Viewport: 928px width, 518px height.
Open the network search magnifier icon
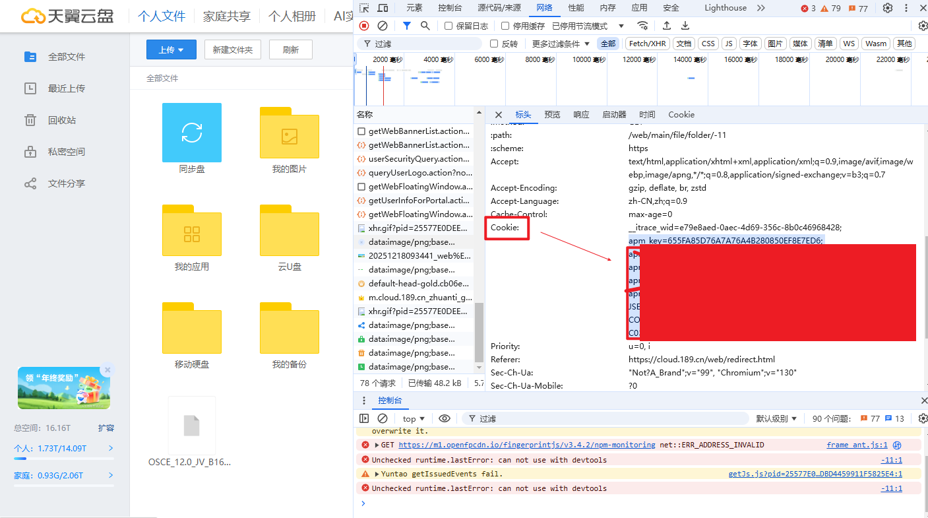[x=425, y=26]
